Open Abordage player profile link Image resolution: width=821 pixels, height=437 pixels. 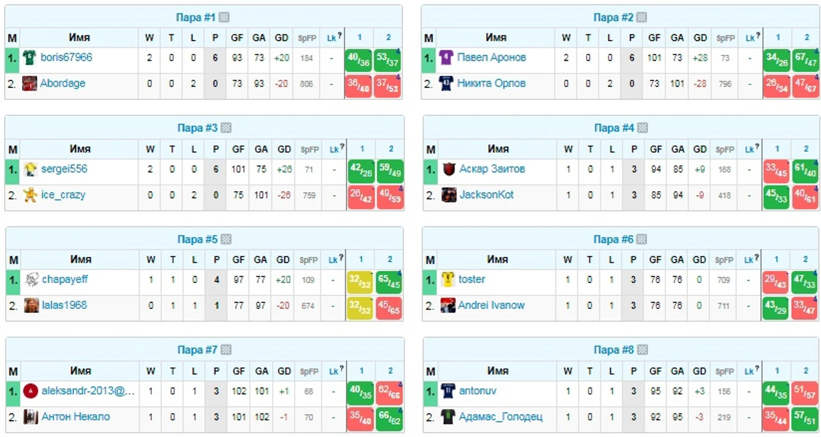62,83
